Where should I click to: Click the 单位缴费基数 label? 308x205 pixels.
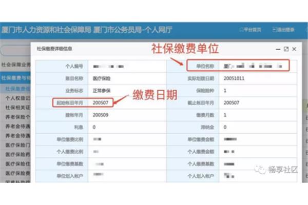click(x=70, y=164)
